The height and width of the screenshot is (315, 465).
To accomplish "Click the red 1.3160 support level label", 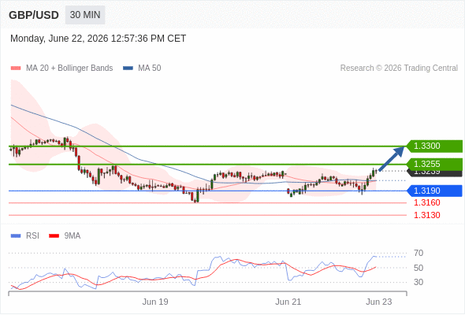I will (x=427, y=202).
